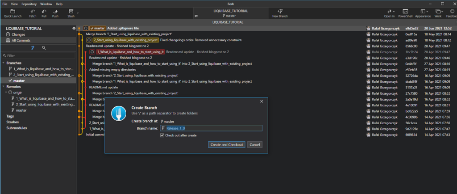The width and height of the screenshot is (457, 194).
Task: Launch PowerShell from the toolbar
Action: click(405, 13)
